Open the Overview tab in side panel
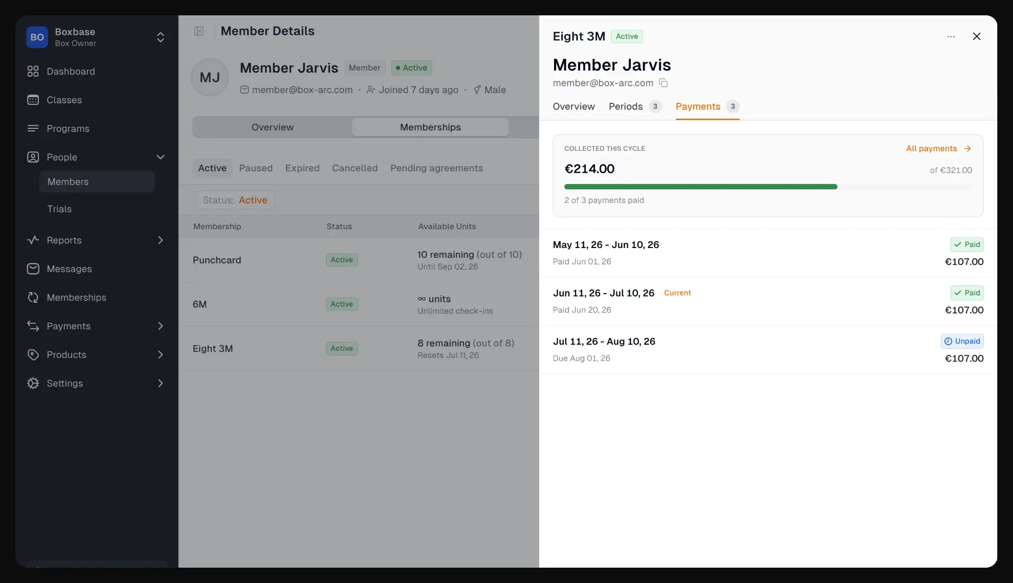Screen dimensions: 1013x583 point(574,106)
